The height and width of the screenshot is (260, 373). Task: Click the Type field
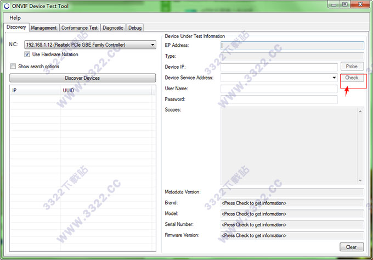(292, 56)
